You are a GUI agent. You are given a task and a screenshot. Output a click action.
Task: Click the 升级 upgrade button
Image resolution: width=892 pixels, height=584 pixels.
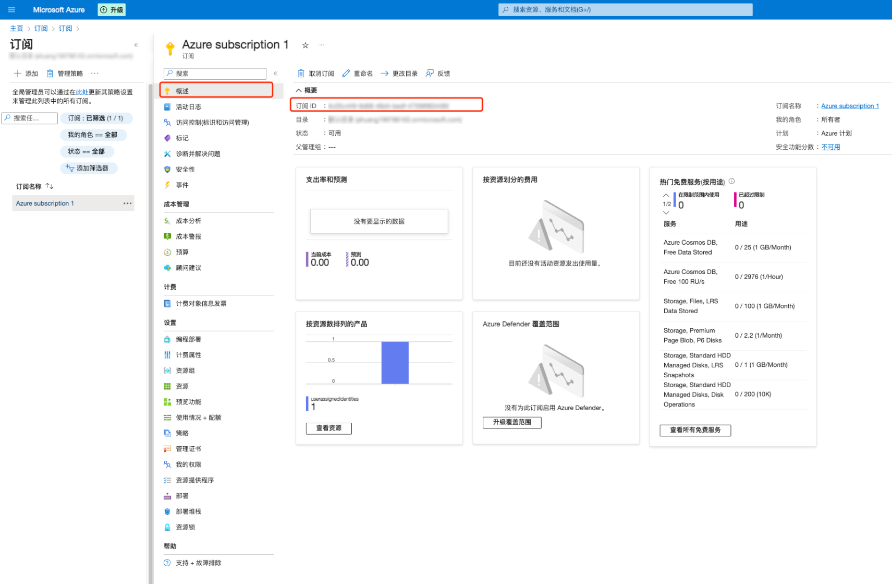point(112,9)
